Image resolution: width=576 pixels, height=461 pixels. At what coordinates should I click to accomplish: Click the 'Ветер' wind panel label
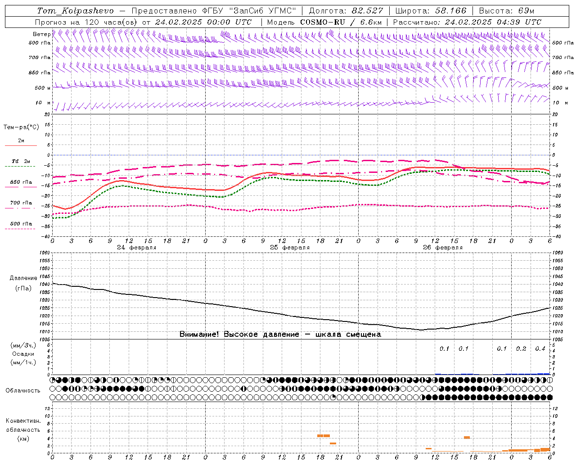(41, 34)
